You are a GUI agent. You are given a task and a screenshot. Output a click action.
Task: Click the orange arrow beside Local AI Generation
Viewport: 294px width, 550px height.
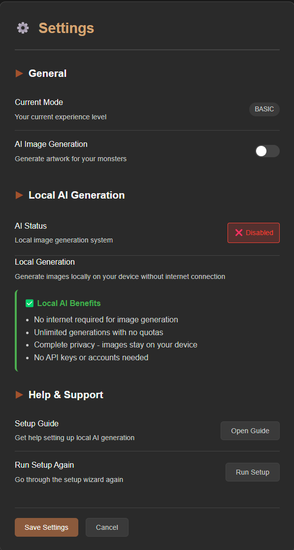[x=19, y=195]
